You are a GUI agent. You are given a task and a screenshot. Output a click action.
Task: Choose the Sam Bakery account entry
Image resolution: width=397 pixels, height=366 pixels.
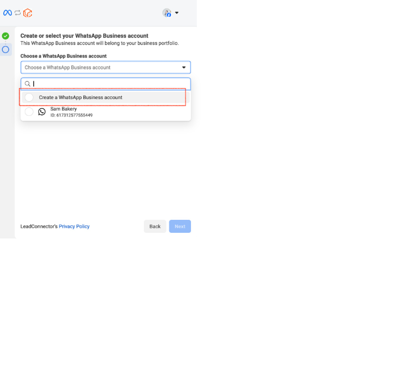click(105, 112)
